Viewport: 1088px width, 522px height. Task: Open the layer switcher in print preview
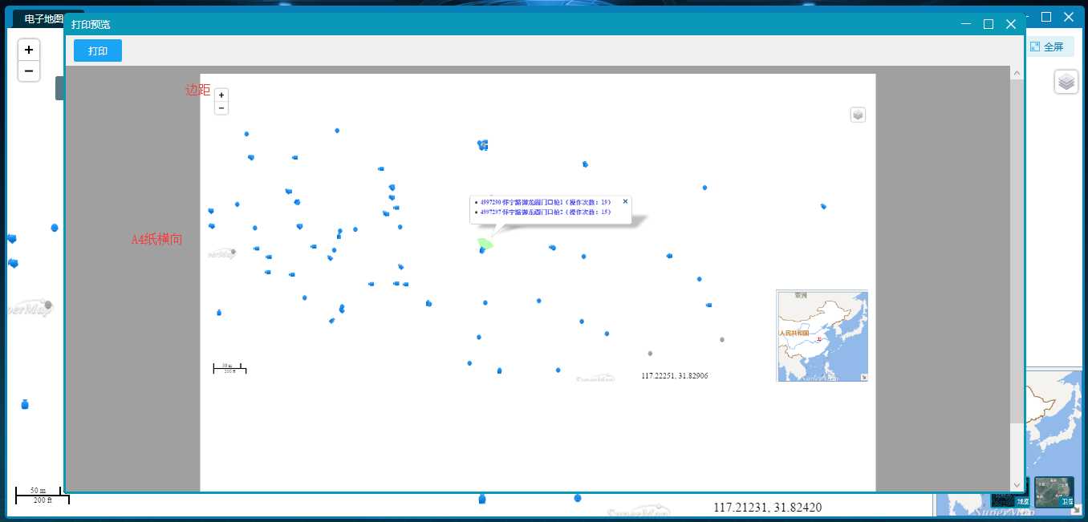[x=858, y=115]
